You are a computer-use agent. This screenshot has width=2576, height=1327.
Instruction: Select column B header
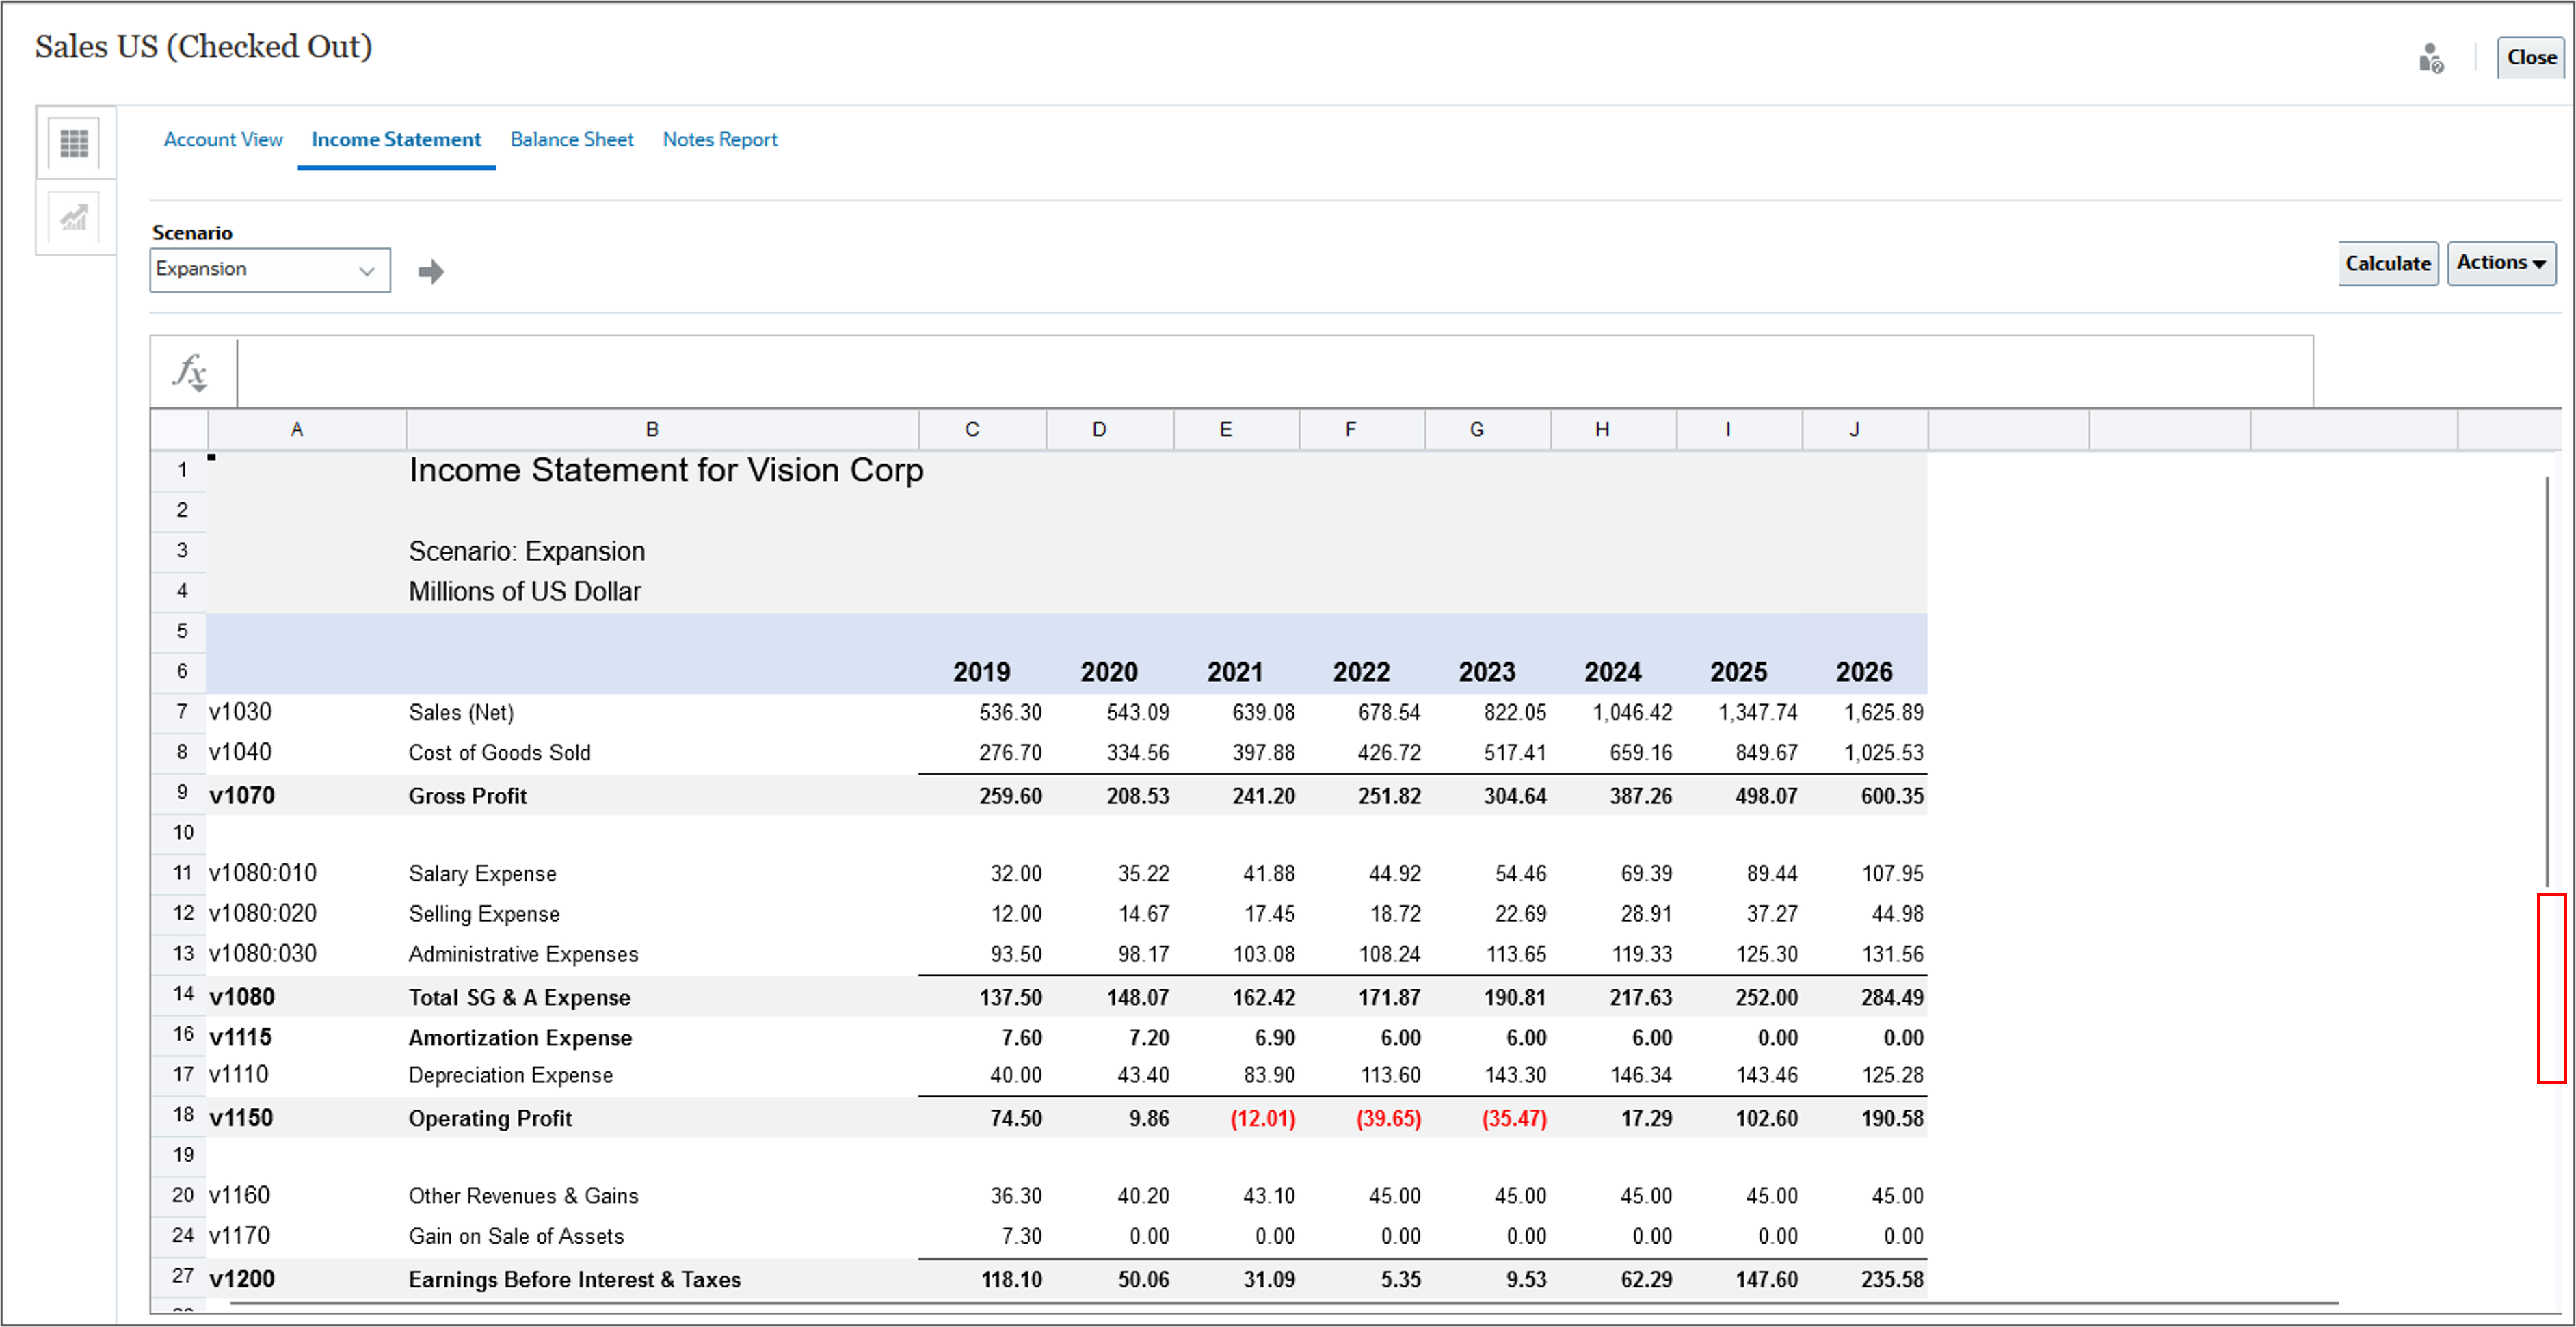point(662,429)
